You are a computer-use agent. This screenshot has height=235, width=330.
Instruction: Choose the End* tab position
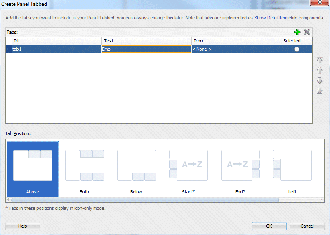240,169
